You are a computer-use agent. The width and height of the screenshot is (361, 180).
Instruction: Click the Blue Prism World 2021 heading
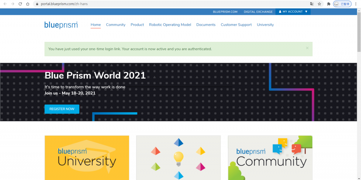(x=95, y=75)
